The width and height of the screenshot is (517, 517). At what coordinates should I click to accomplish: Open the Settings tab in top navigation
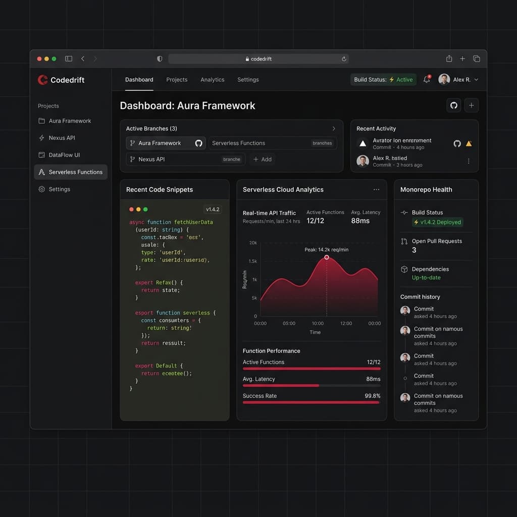(x=248, y=79)
